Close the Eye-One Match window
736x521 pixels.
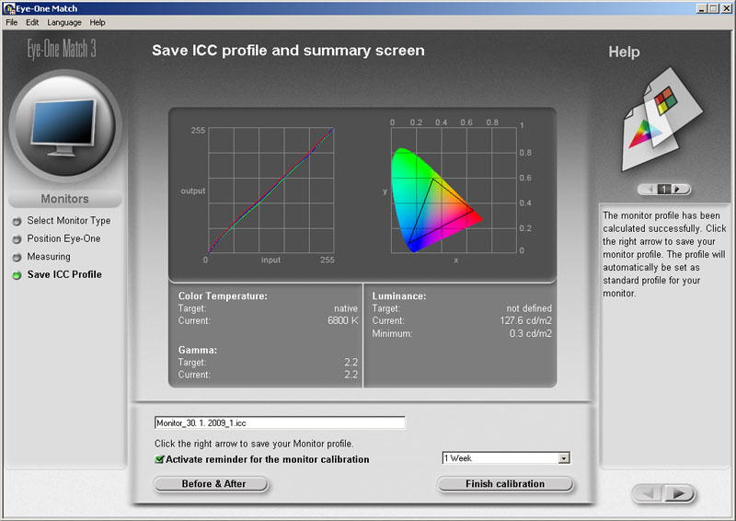[727, 8]
